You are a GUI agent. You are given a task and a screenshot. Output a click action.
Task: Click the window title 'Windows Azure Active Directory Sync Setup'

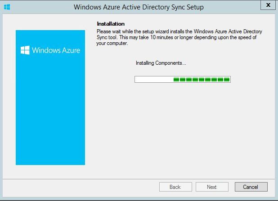click(139, 7)
